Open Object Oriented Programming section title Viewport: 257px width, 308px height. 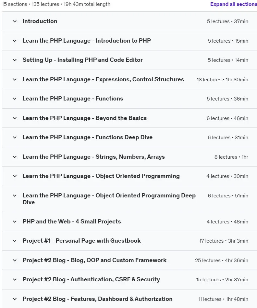[x=101, y=176]
